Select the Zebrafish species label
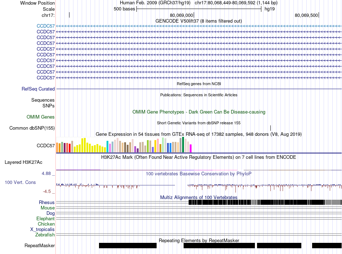 click(45, 235)
